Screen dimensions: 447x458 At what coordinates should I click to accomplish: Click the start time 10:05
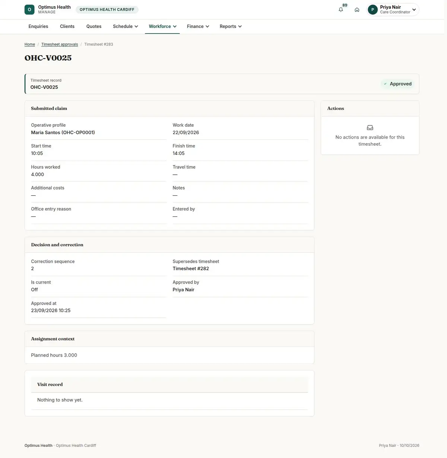[x=37, y=154]
